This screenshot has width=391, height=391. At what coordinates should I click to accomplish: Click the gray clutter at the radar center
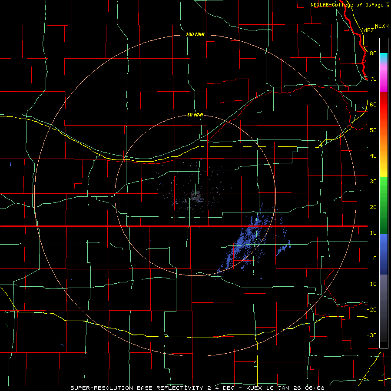pyautogui.click(x=197, y=197)
